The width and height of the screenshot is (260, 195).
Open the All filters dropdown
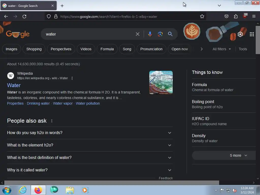221,49
